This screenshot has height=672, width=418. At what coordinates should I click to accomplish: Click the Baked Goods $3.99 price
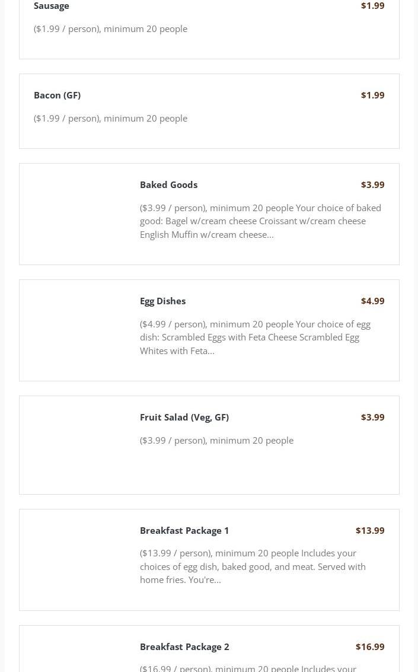[x=372, y=184]
